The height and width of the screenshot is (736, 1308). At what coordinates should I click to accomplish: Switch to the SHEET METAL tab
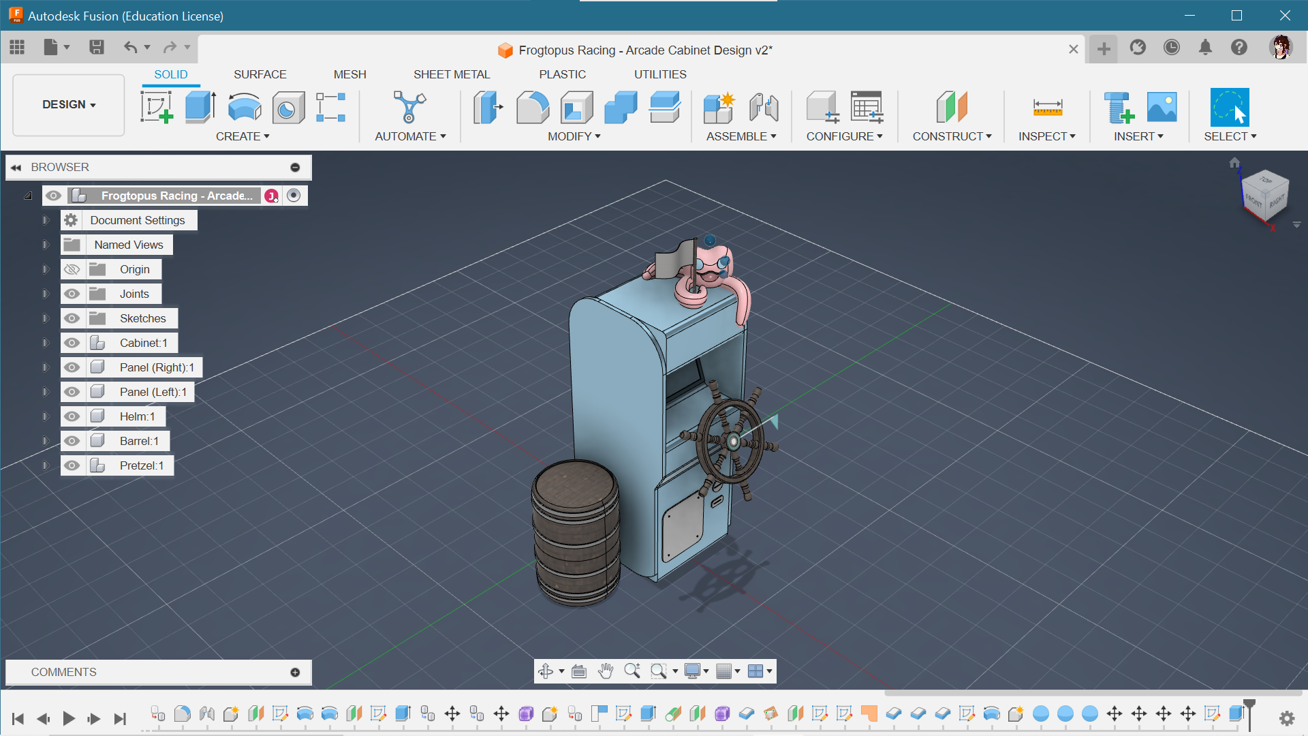(x=451, y=74)
